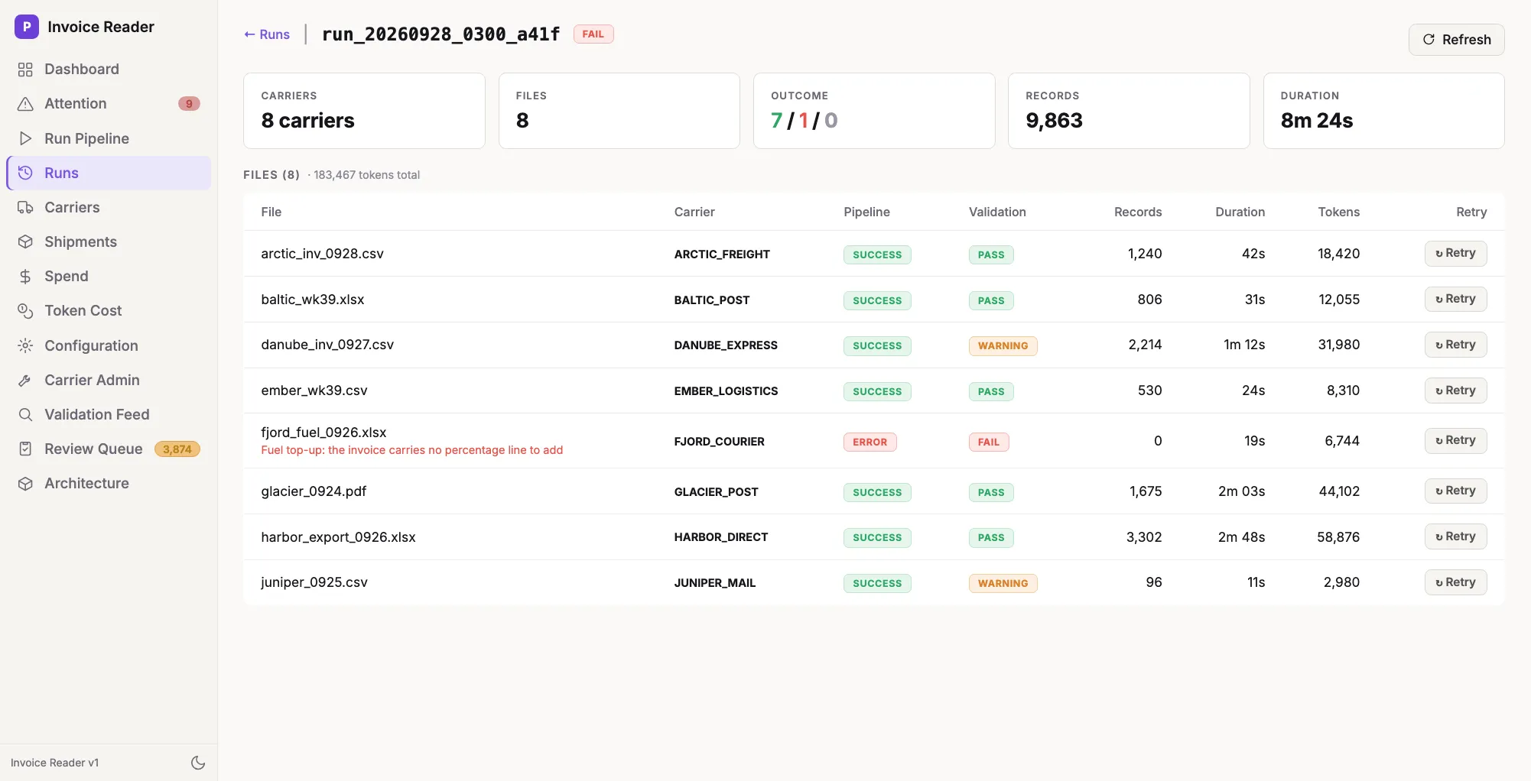Viewport: 1531px width, 781px height.
Task: Go back via the Runs link
Action: pyautogui.click(x=267, y=34)
